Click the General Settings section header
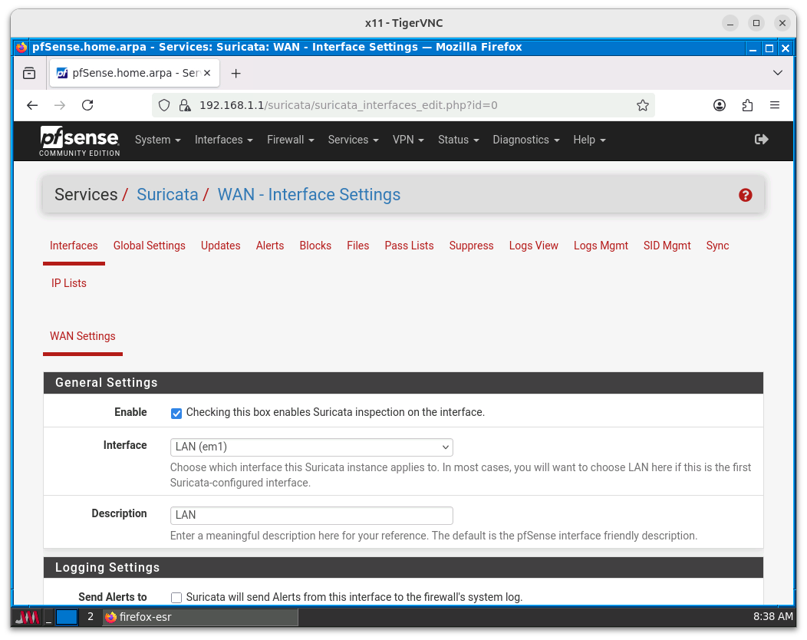This screenshot has width=807, height=640. tap(403, 383)
